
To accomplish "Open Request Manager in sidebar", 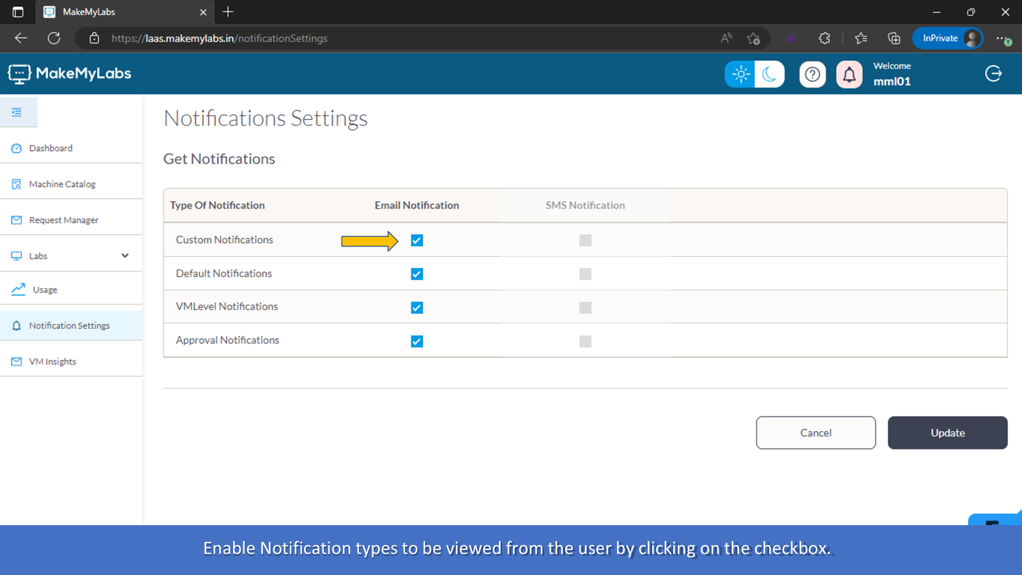I will (x=63, y=220).
